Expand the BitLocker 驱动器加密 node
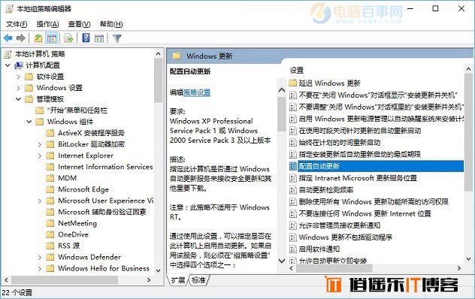Viewport: 475px width, 299px height. coord(40,144)
